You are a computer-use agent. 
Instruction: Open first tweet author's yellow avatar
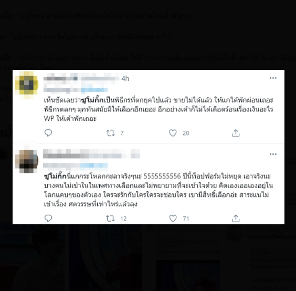coord(27,85)
